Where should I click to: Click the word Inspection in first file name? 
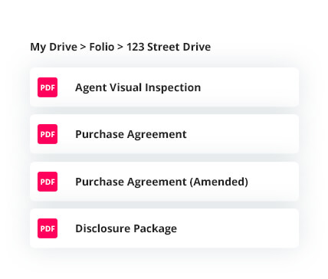173,87
